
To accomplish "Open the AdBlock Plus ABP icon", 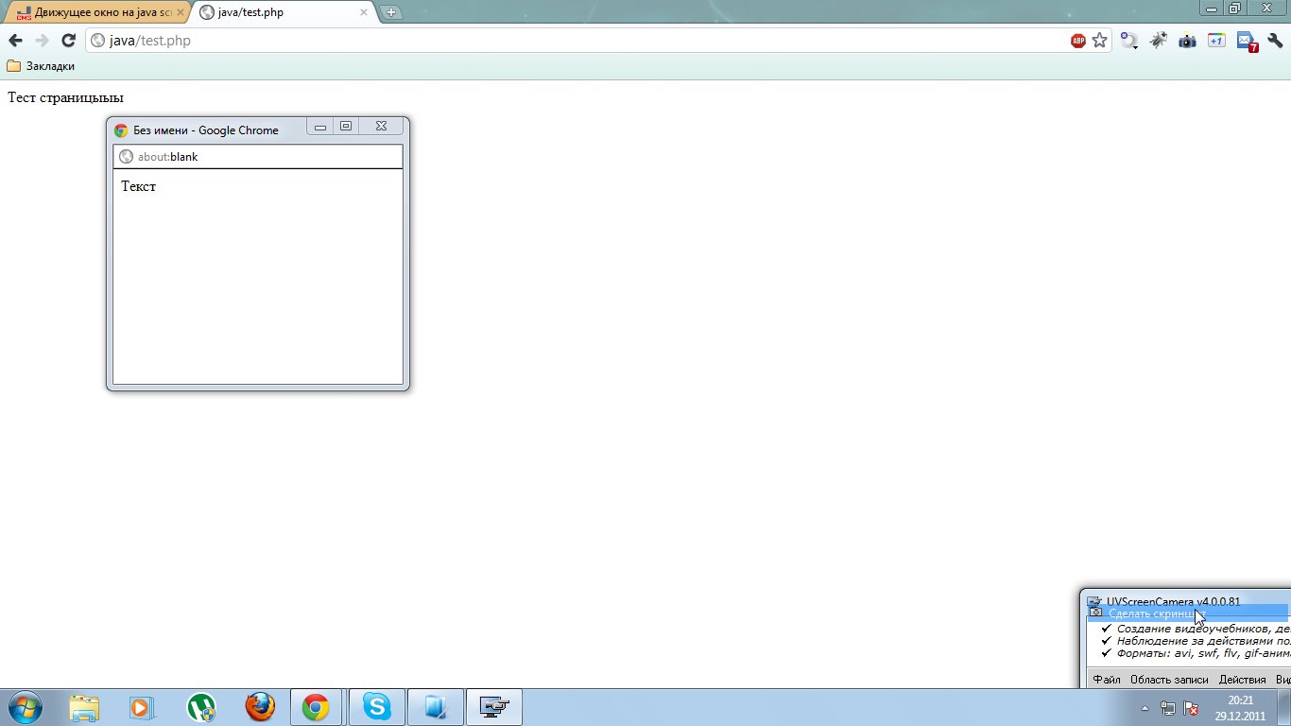I will click(x=1078, y=41).
